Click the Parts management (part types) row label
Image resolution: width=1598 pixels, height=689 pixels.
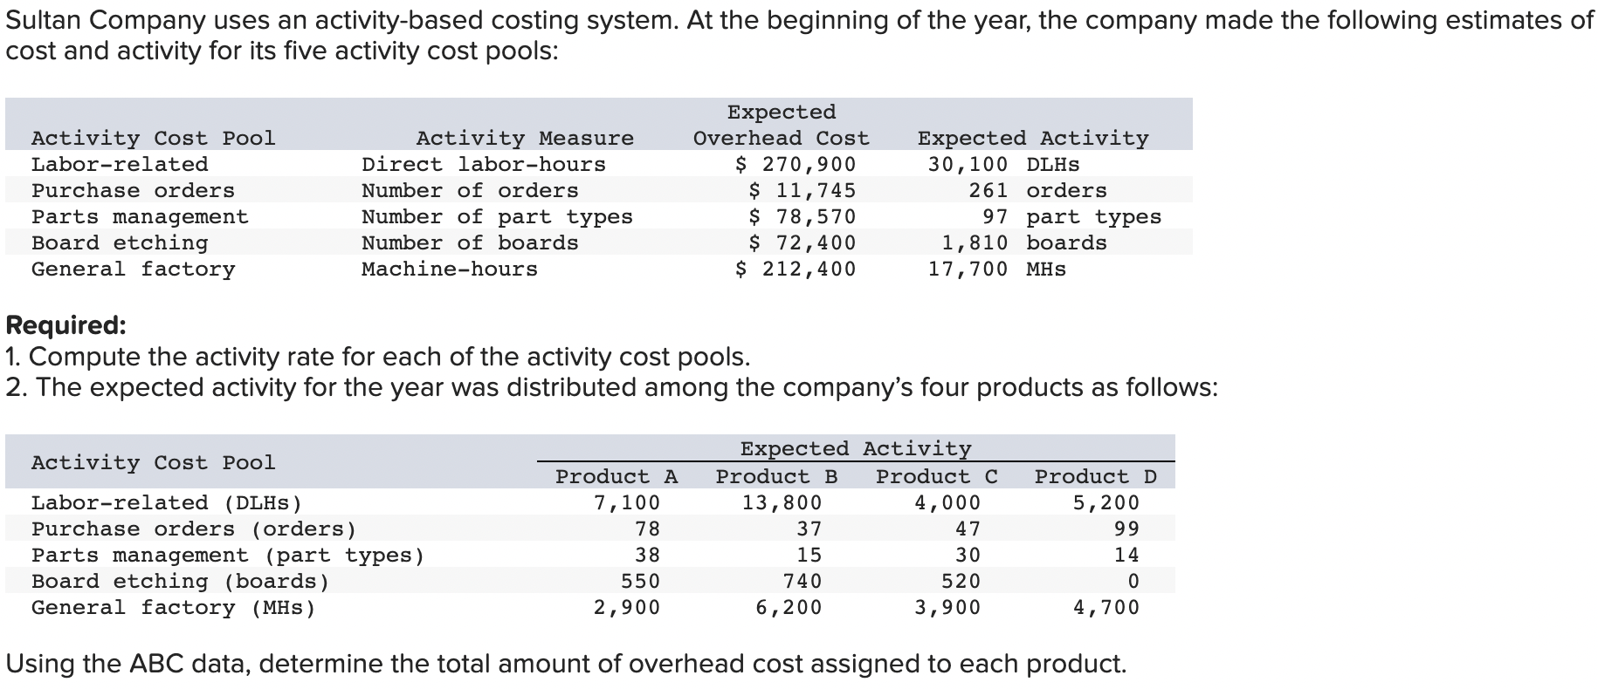(228, 555)
